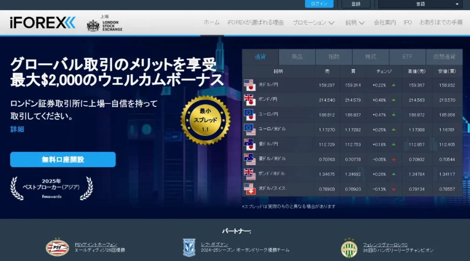
Task: Open the PSVアイントホーフェン link
Action: coord(96,245)
